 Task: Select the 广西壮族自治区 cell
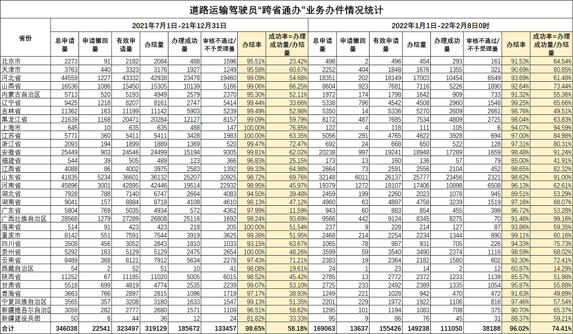[25, 219]
